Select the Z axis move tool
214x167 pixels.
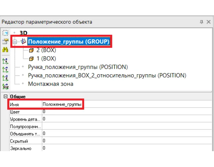(x=5, y=78)
